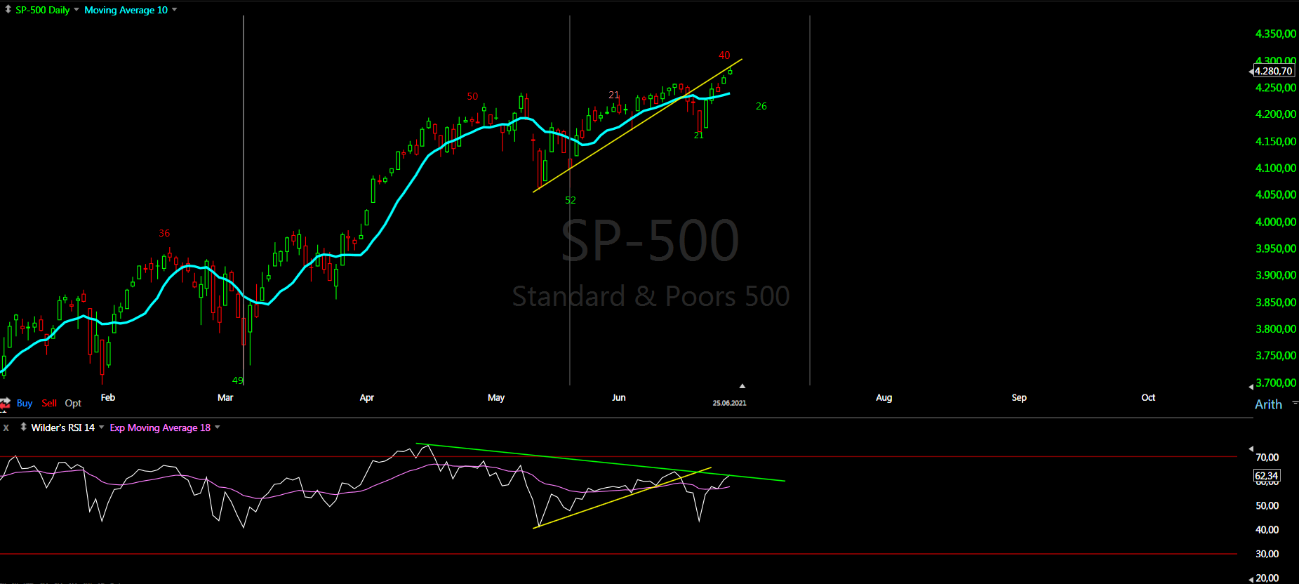This screenshot has height=584, width=1299.
Task: Click the RSI pane resize arrows icon
Action: point(23,427)
